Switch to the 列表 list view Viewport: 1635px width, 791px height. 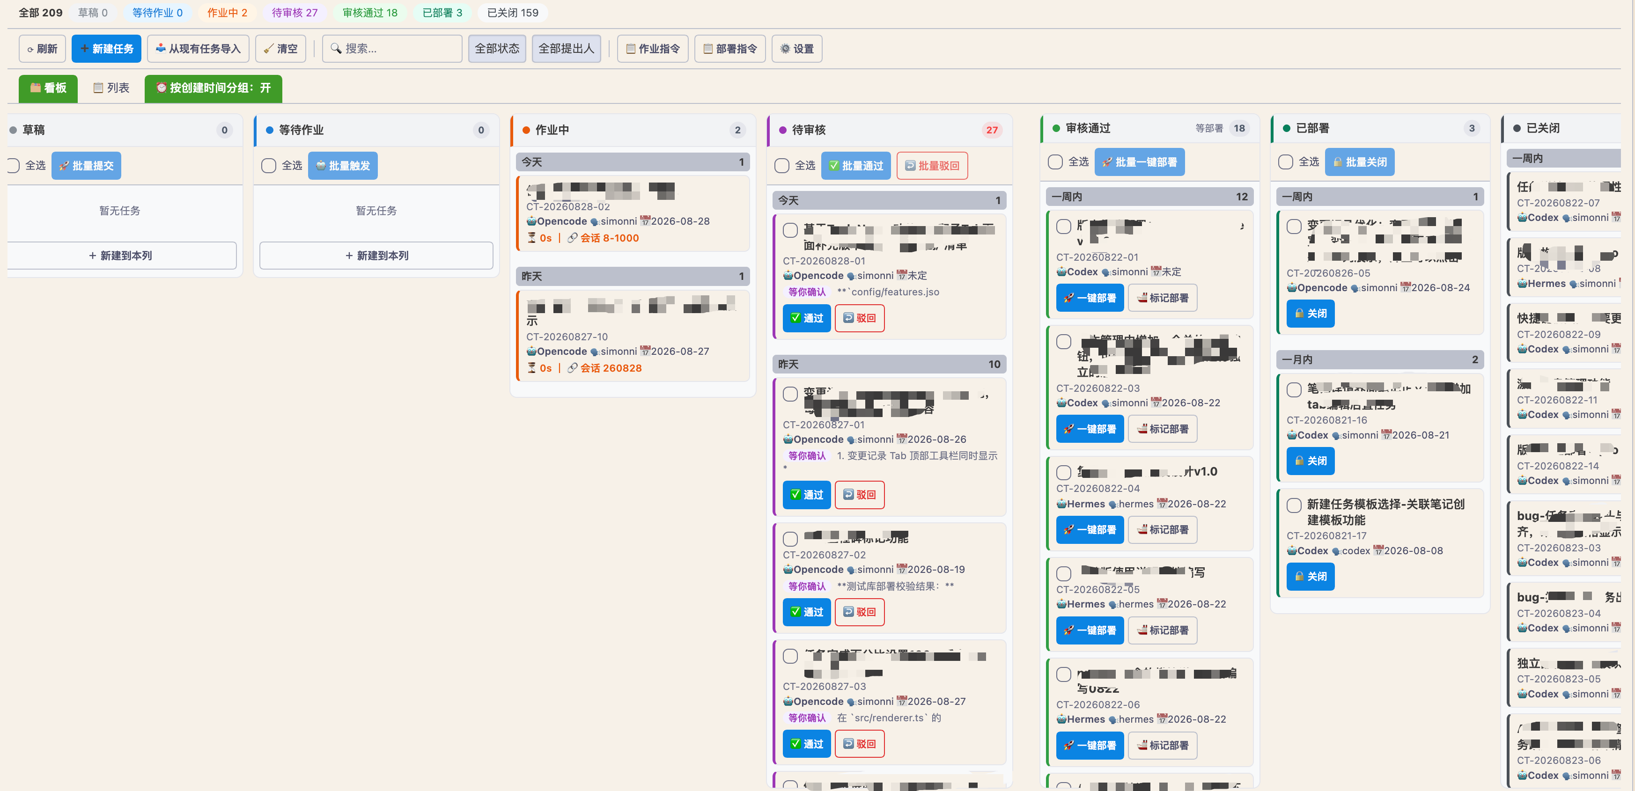click(x=111, y=88)
